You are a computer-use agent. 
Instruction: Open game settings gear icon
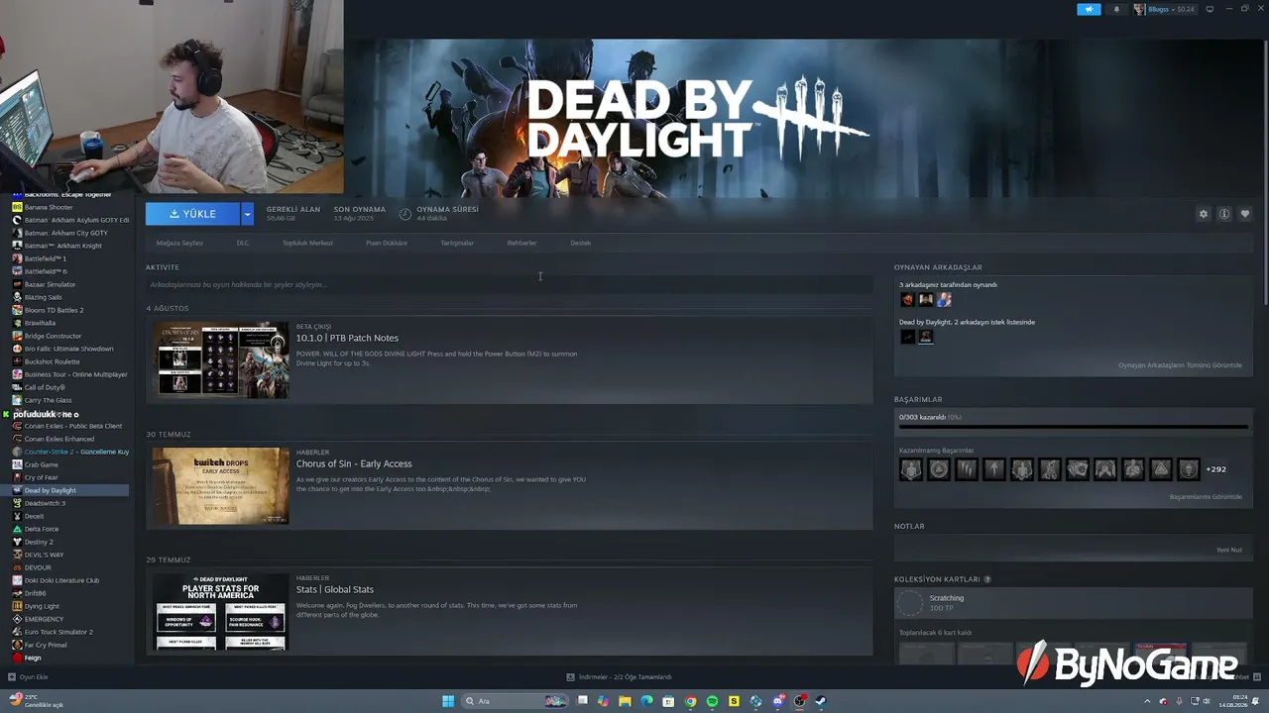point(1204,214)
